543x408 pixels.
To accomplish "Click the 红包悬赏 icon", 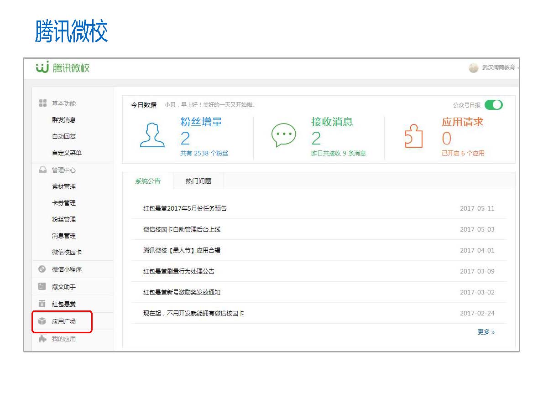I will (42, 304).
